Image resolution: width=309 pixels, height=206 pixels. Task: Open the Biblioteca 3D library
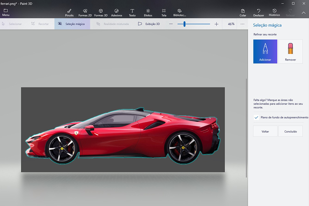pos(180,13)
